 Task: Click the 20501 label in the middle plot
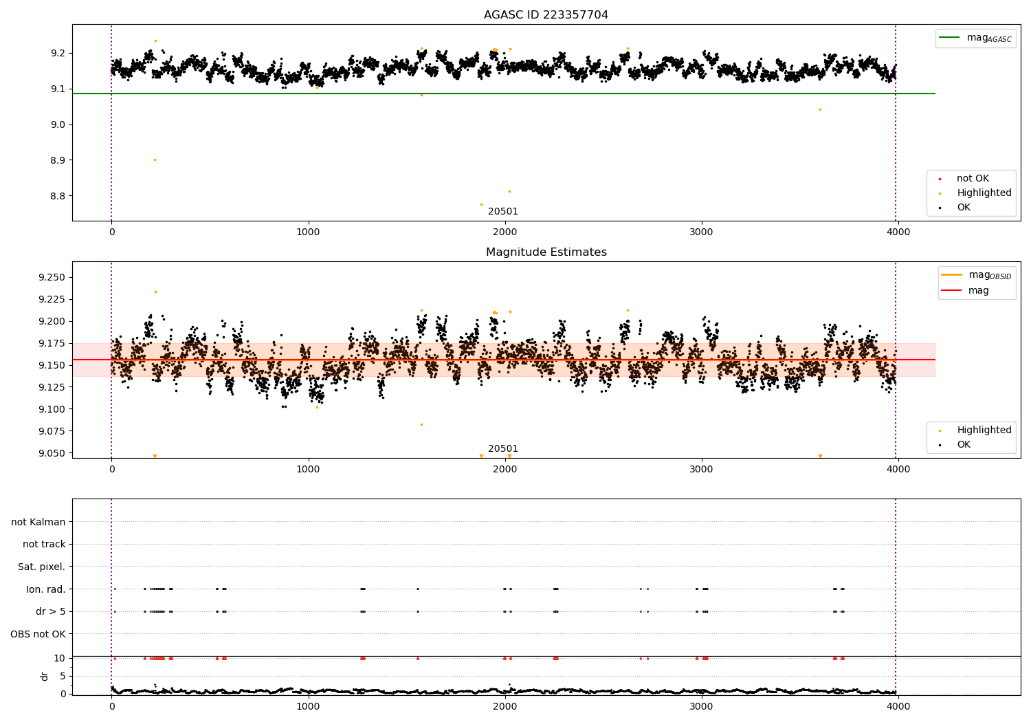(x=503, y=449)
